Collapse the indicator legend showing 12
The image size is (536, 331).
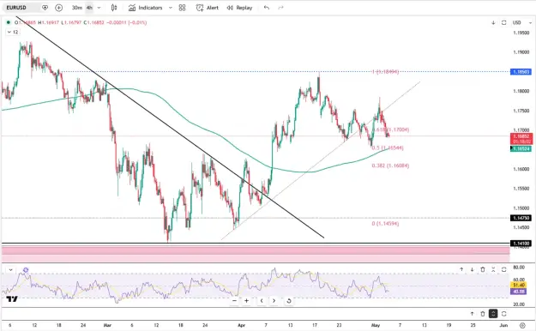coord(13,32)
